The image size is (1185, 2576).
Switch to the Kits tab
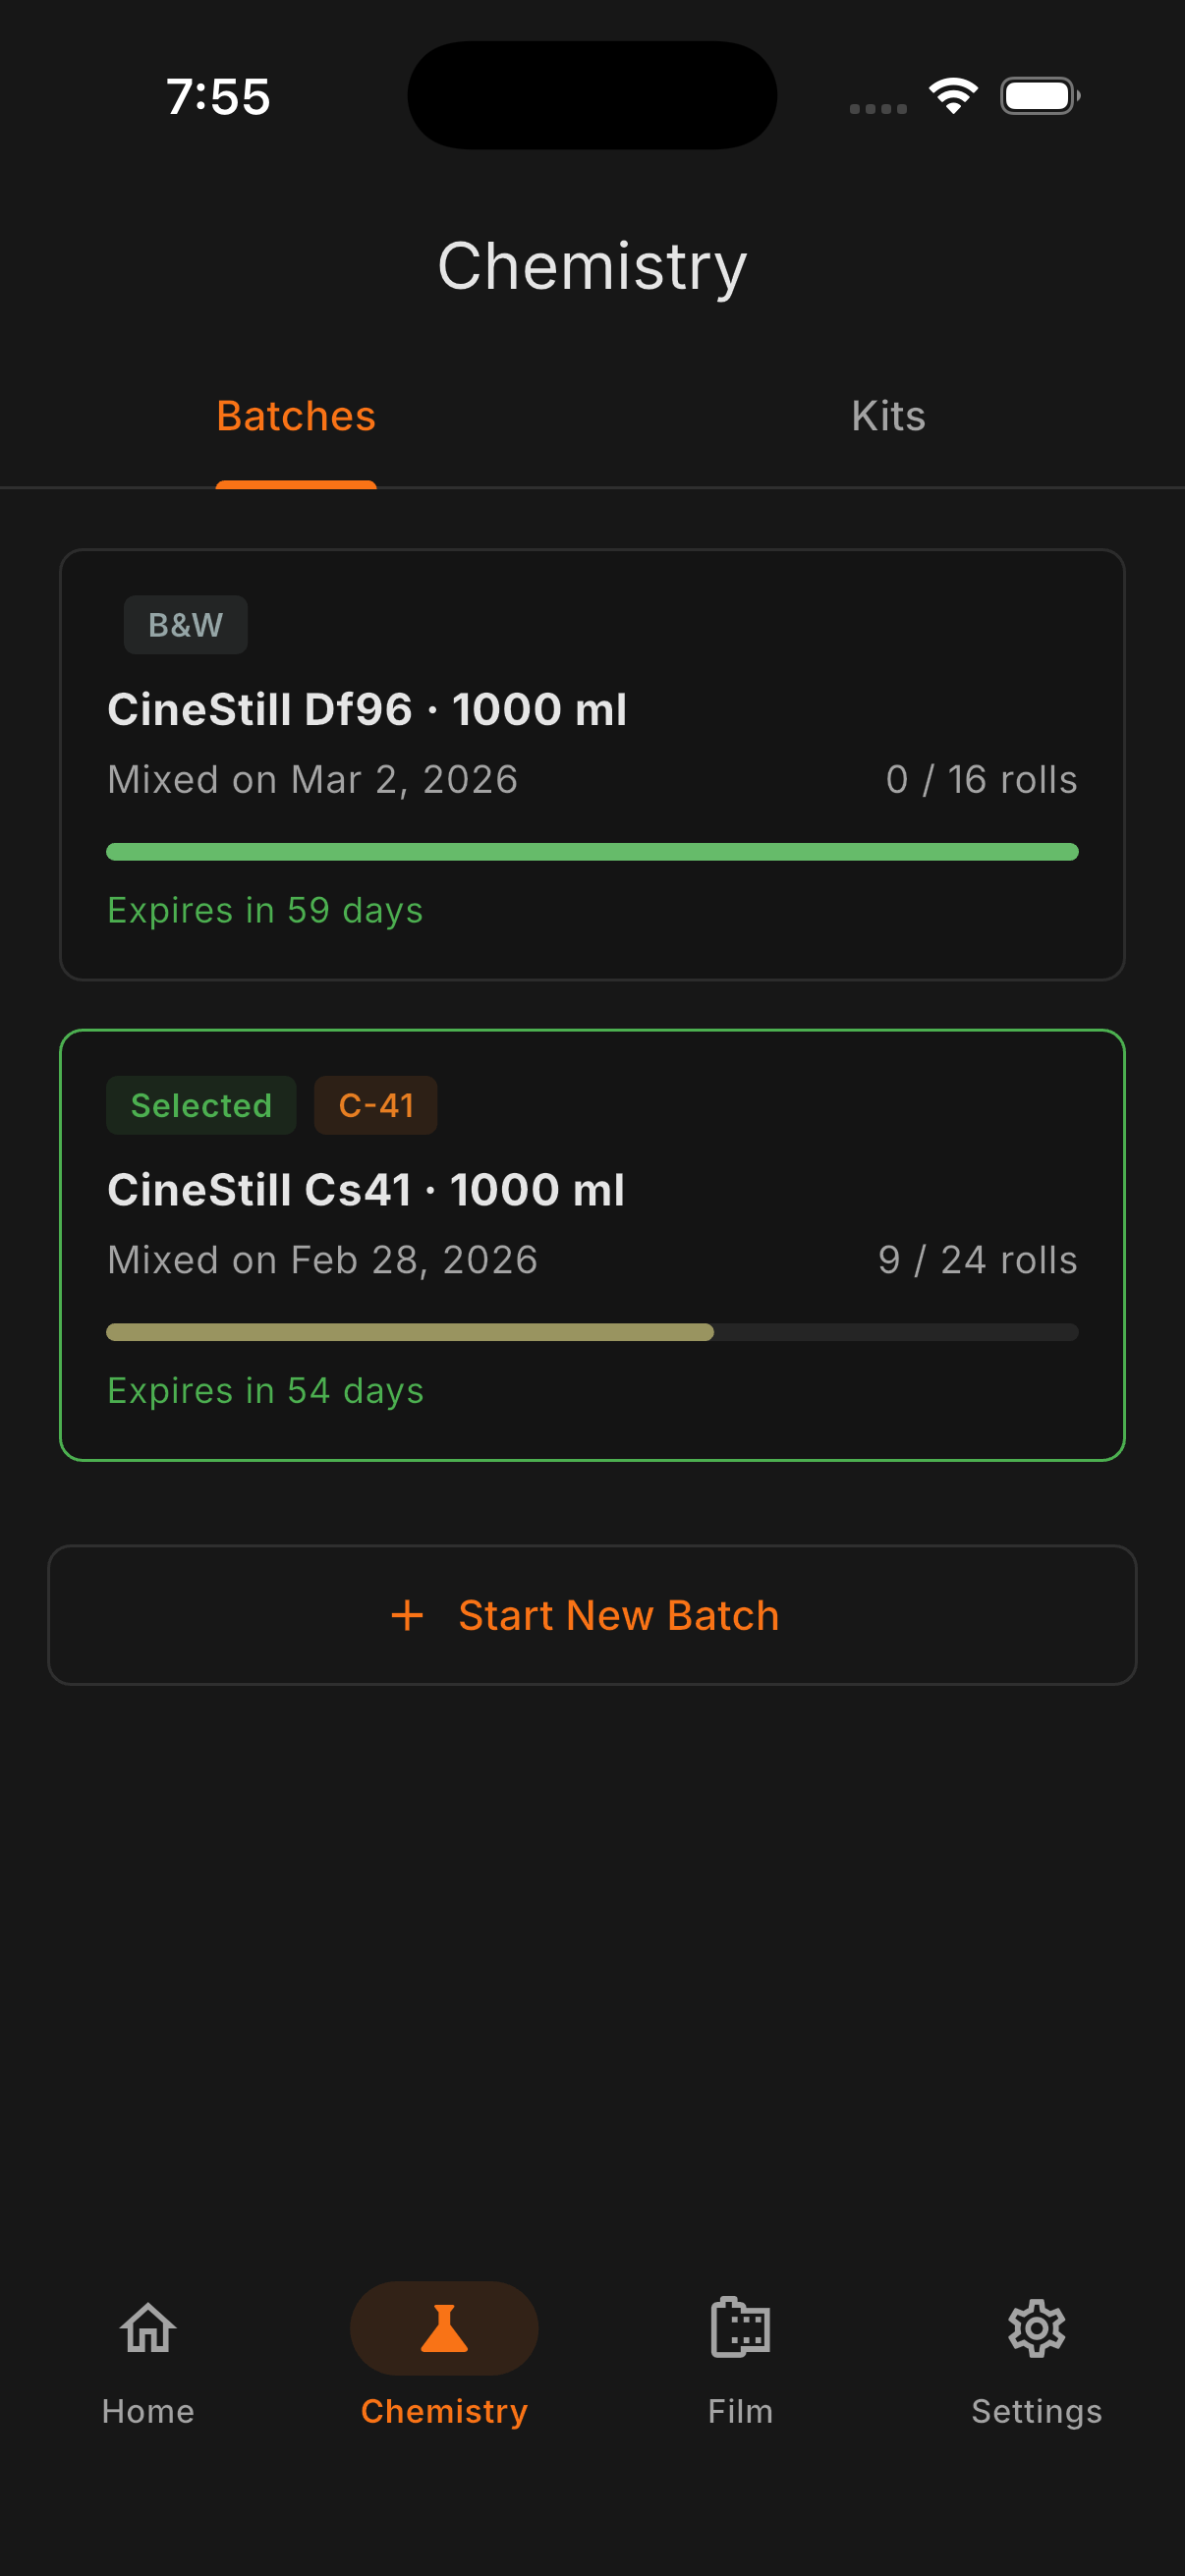point(888,416)
